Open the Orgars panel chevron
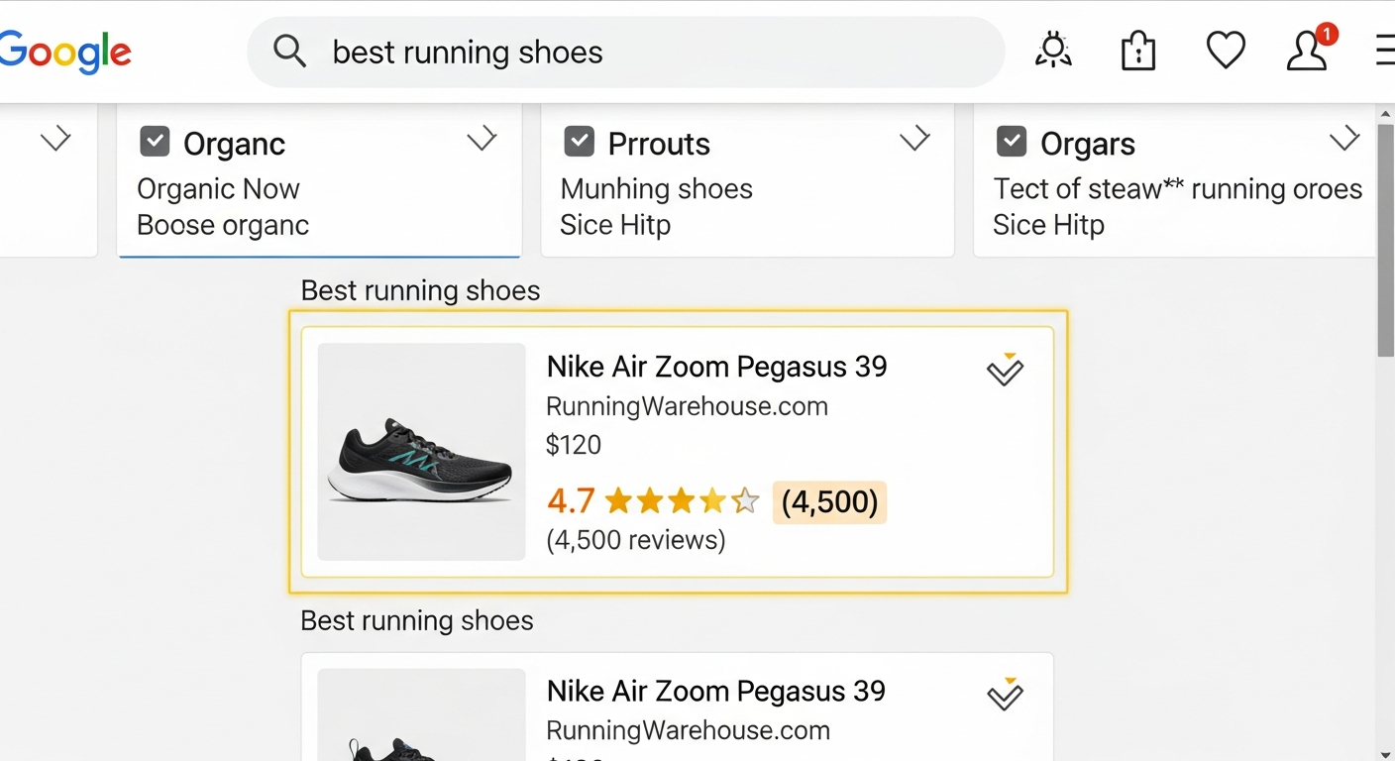1395x761 pixels. (1344, 139)
